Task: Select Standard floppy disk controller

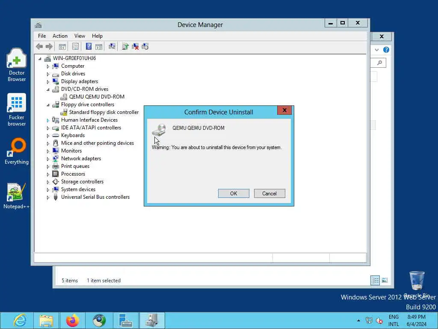Action: point(104,112)
